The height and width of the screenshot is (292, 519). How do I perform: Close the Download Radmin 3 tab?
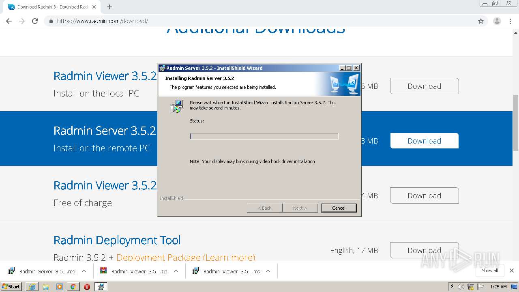[94, 7]
